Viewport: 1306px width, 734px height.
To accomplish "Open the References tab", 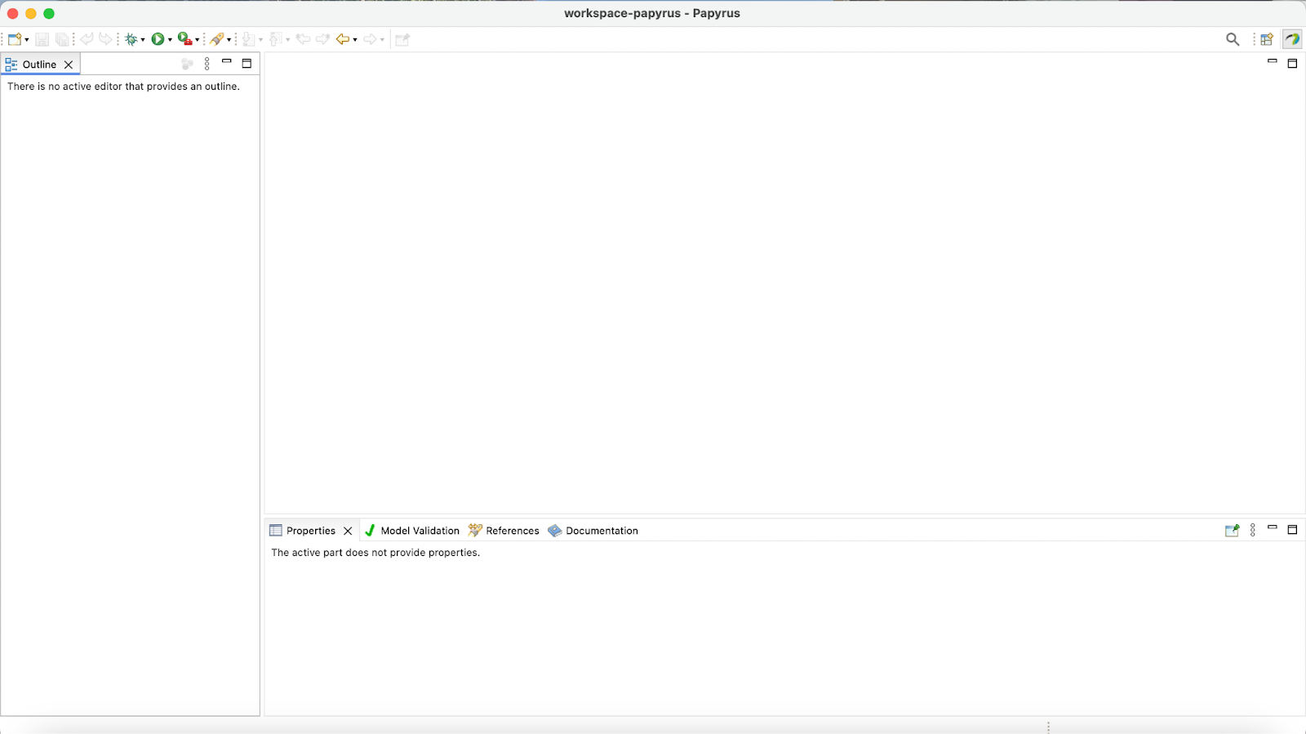I will (x=504, y=531).
